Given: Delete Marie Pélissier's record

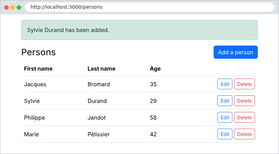Looking at the screenshot, I should (245, 134).
